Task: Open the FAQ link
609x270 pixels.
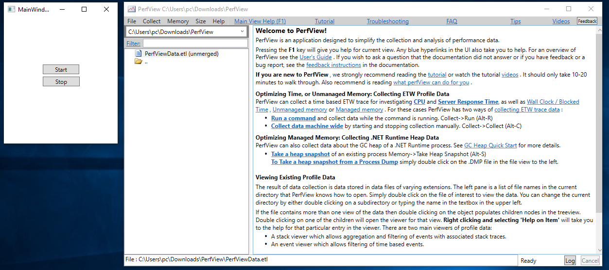Action: [x=452, y=21]
